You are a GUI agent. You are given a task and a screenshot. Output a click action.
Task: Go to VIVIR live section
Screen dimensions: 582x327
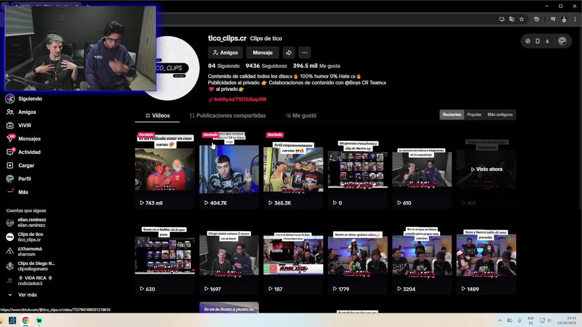click(x=19, y=125)
